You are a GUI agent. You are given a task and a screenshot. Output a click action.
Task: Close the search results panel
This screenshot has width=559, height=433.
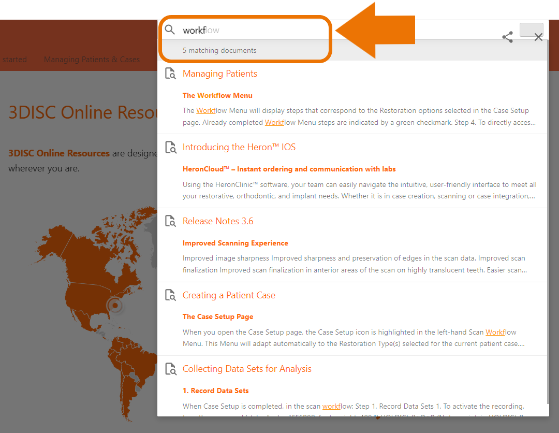point(538,37)
